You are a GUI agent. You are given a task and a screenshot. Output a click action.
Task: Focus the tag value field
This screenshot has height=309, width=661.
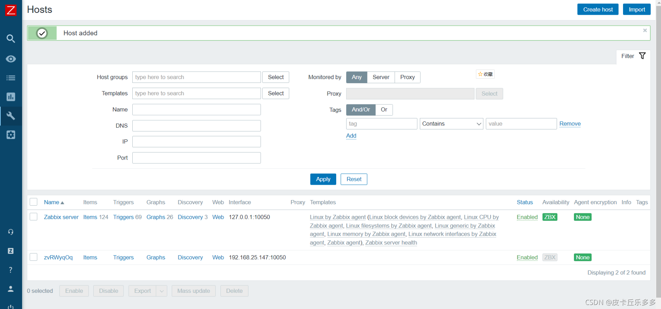(x=521, y=124)
